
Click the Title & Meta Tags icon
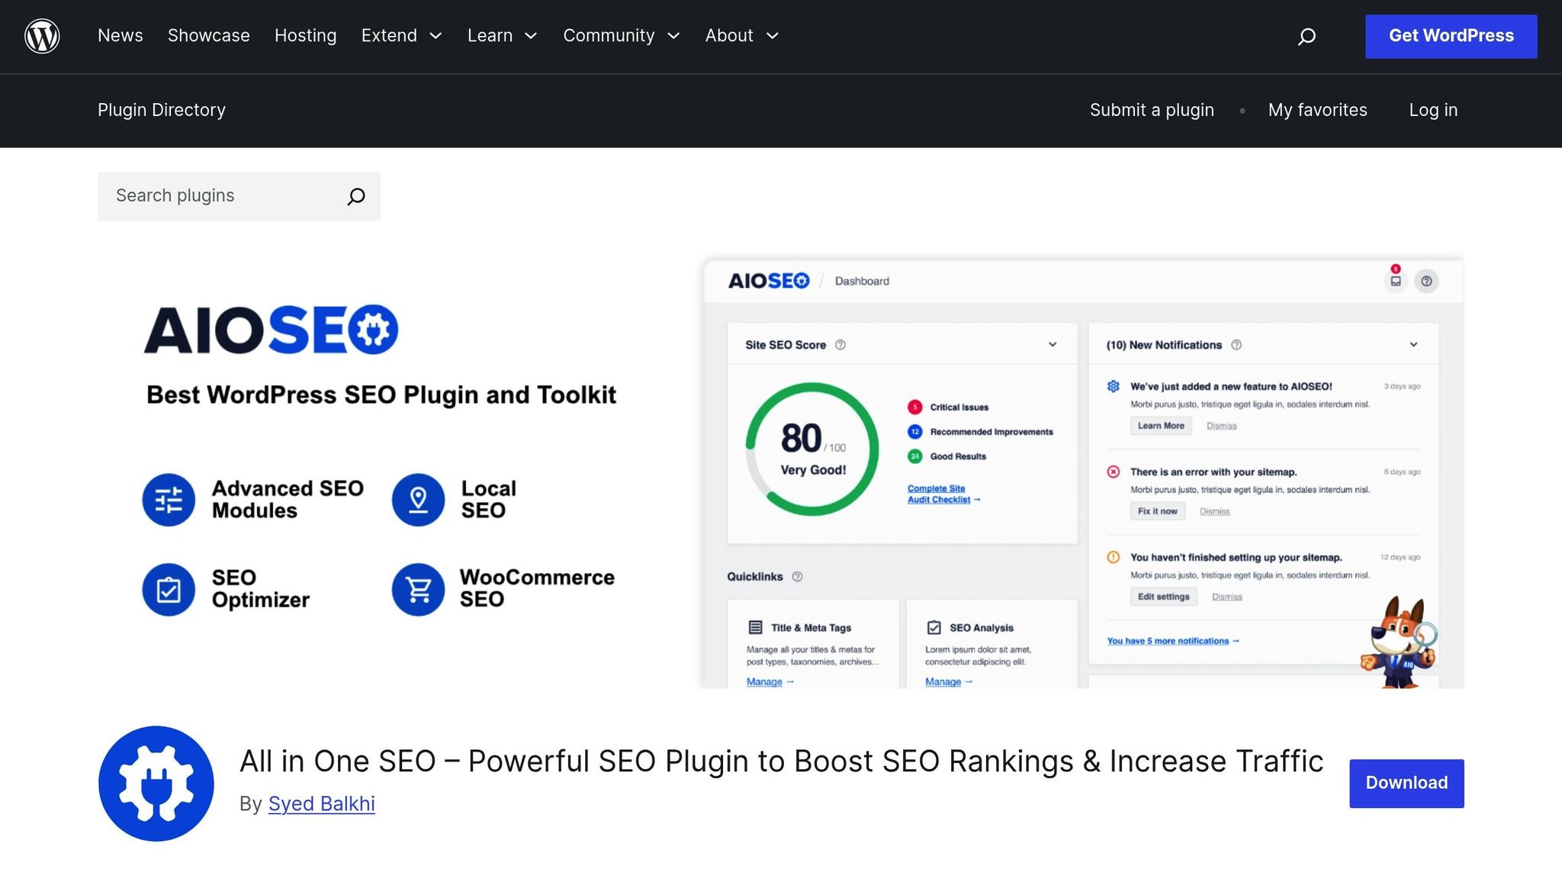(755, 627)
